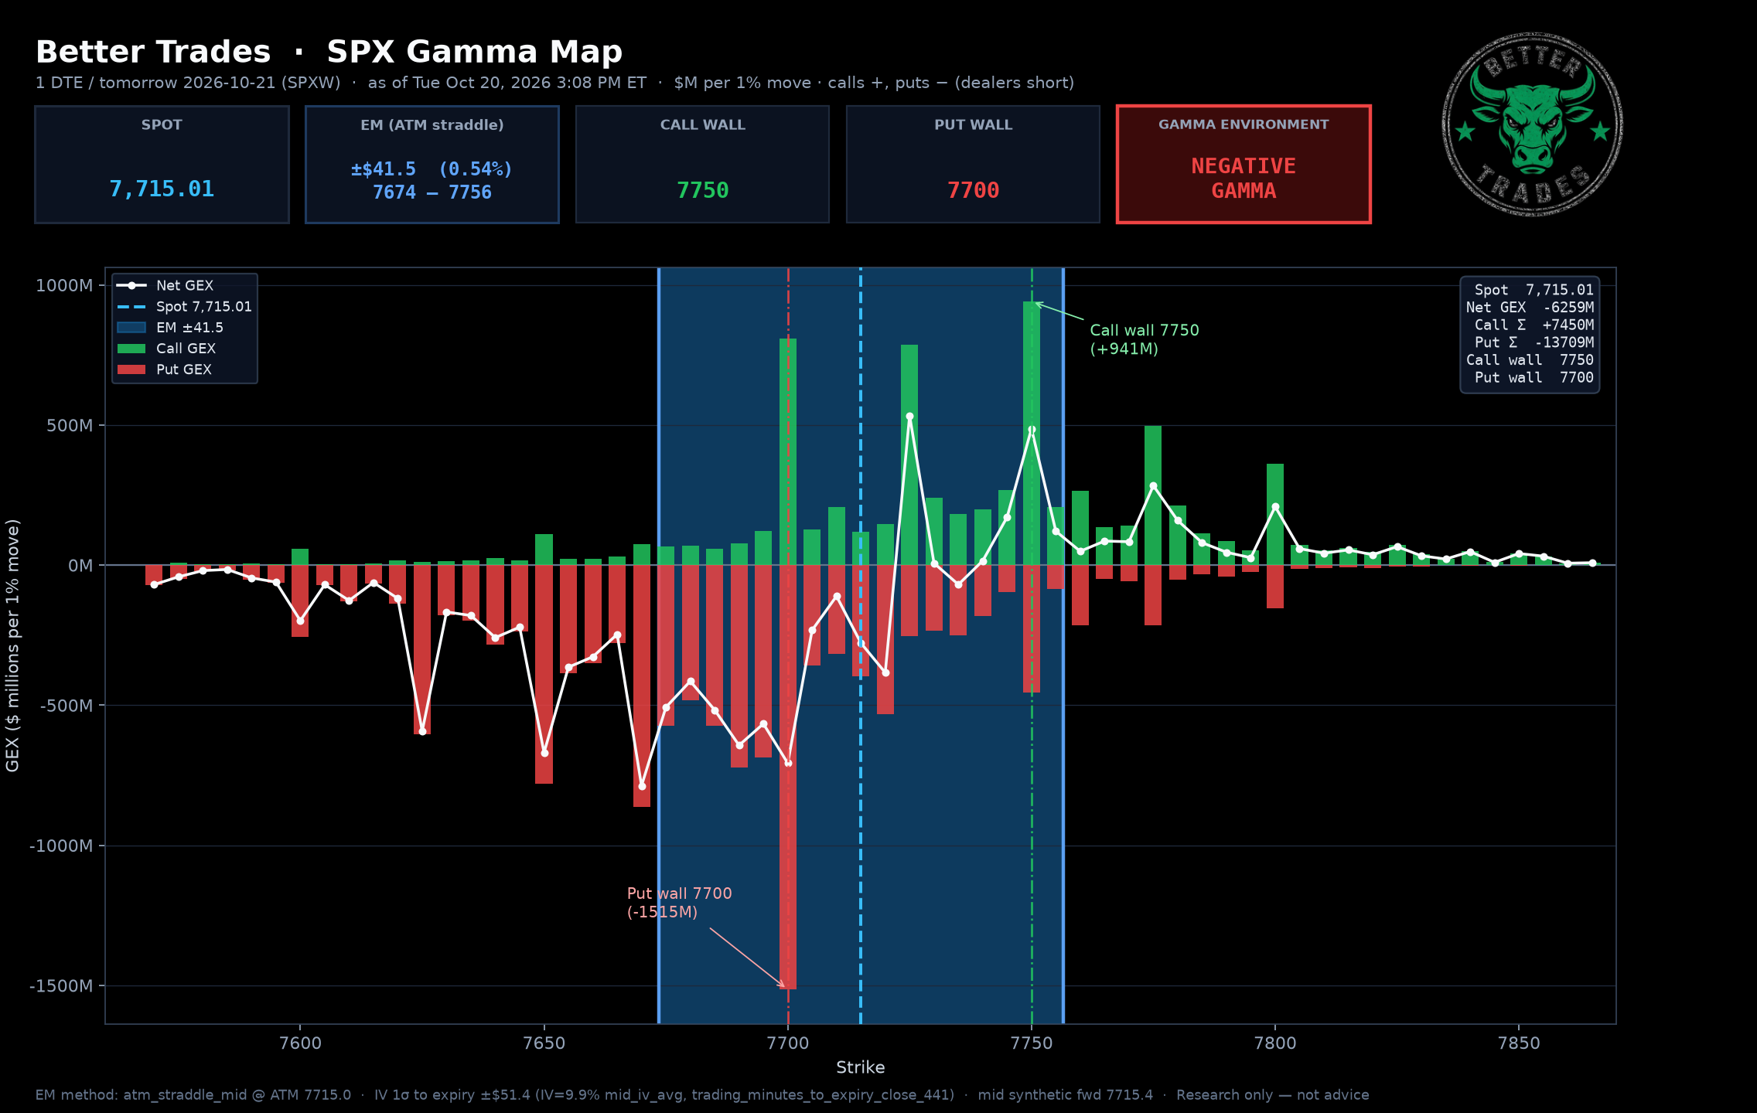Click the PUT WALL 7700 card

click(x=973, y=165)
